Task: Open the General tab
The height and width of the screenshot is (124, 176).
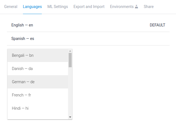Action: pos(11,7)
